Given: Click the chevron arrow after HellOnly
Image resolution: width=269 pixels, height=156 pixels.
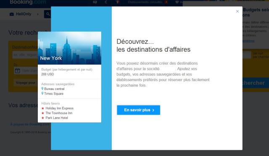Looking at the screenshot, I should [x=38, y=14].
